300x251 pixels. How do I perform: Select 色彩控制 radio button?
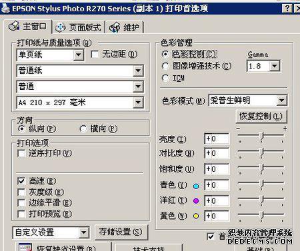point(165,54)
